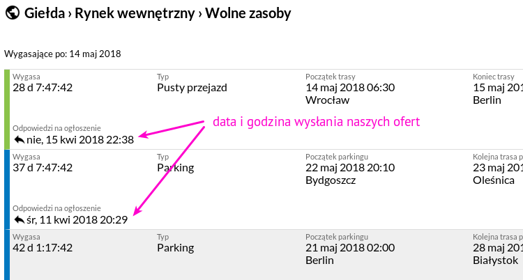Screen dimensions: 523x280
Task: Click the Oleśnica next route cell
Action: (498, 169)
